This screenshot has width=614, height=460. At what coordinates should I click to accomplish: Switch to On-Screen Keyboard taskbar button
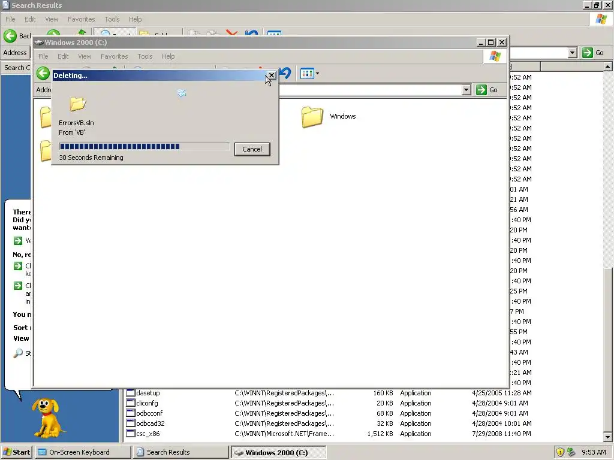coord(83,452)
